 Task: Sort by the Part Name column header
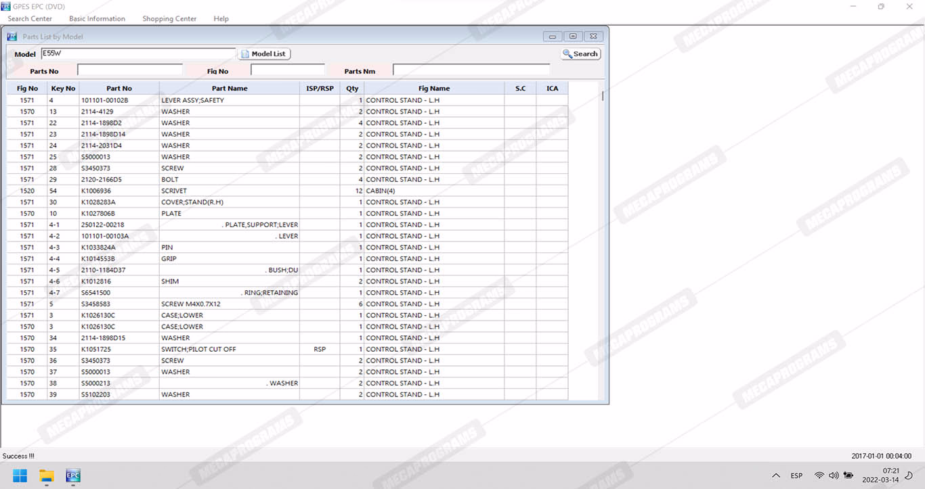(230, 89)
